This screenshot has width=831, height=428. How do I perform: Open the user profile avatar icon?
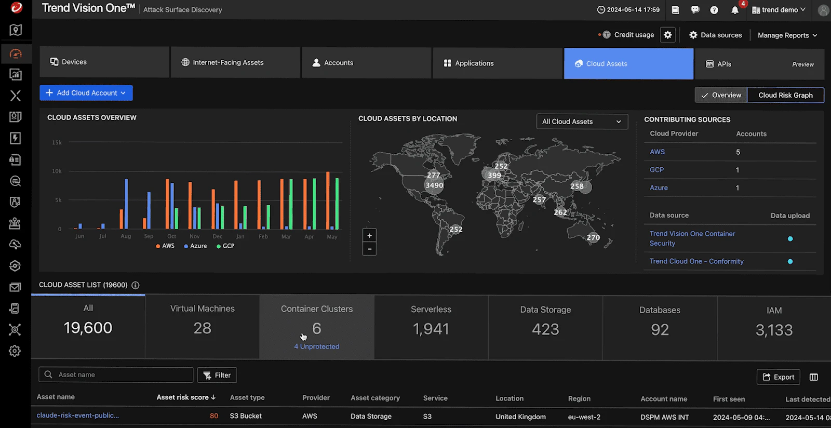point(823,10)
